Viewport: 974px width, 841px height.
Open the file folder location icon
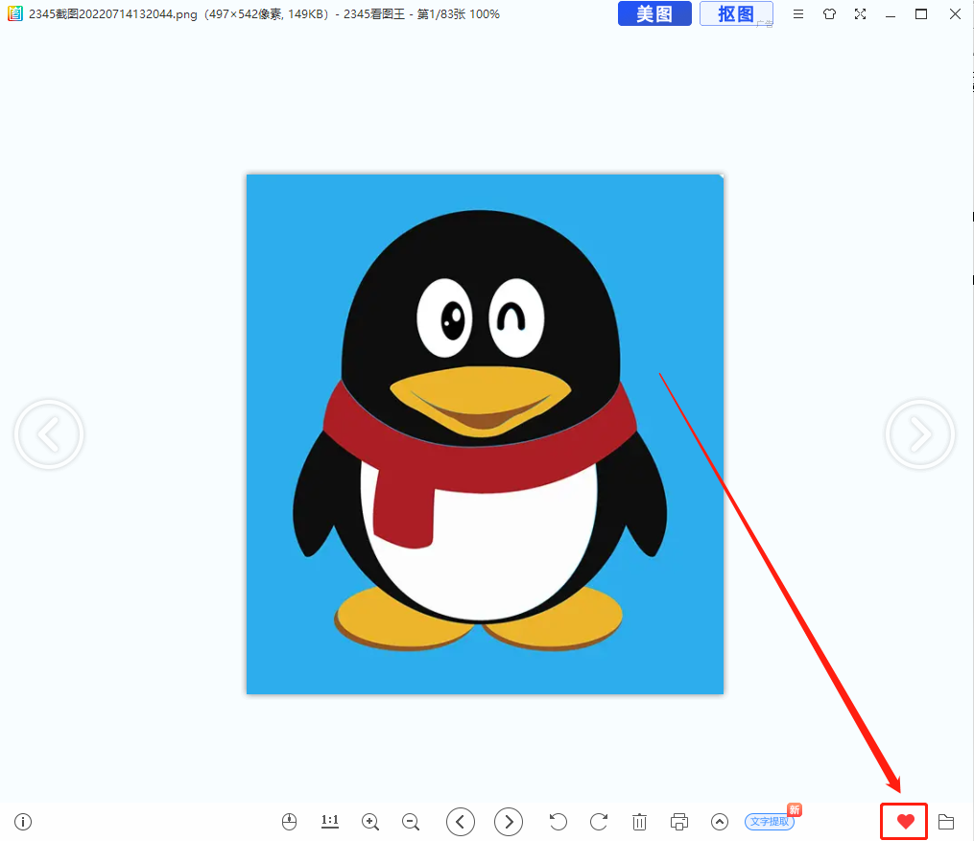946,822
